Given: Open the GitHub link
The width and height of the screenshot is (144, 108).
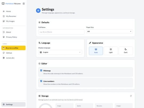Looking at the screenshot, I should pos(13,53).
